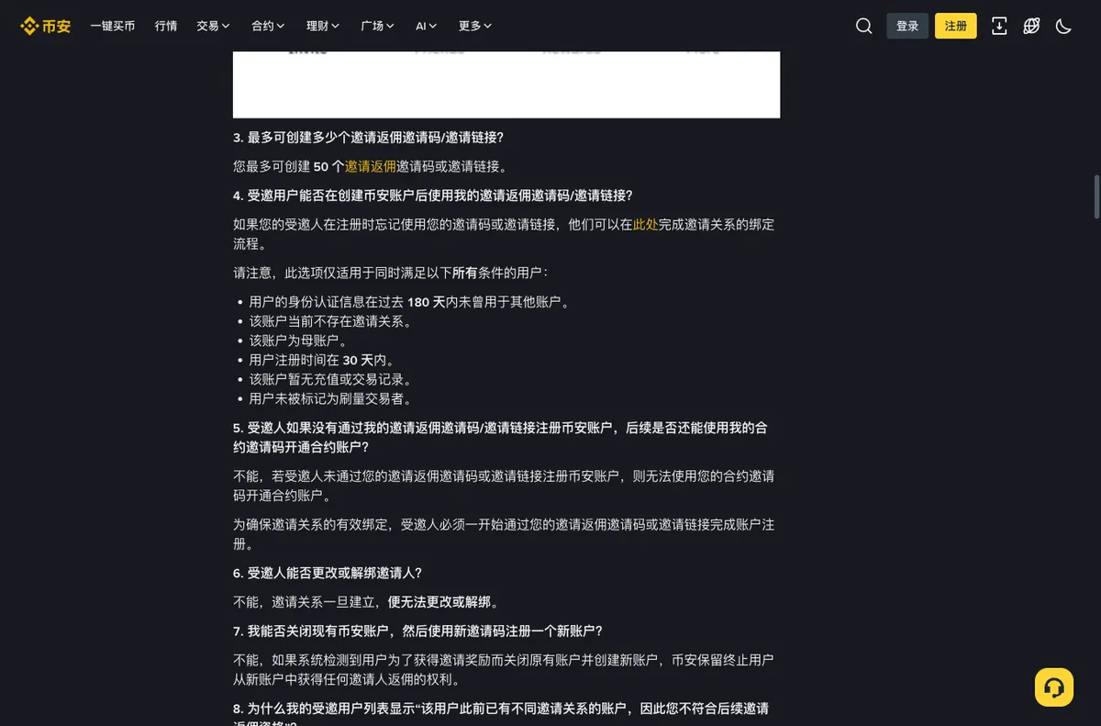This screenshot has height=726, width=1101.
Task: Click bullet '该账户当前不存在邀请关系。'
Action: click(331, 321)
